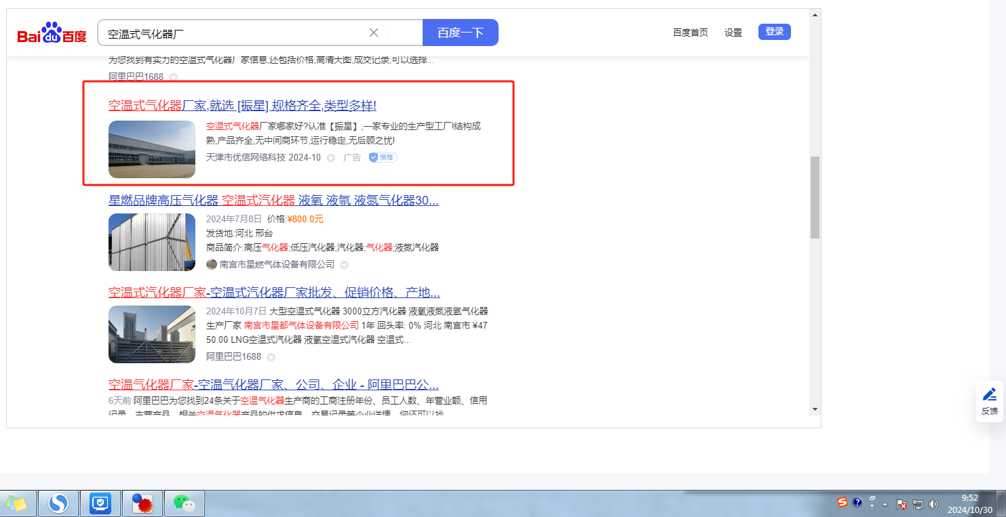
Task: Open the volume speaker tray icon
Action: coord(934,503)
